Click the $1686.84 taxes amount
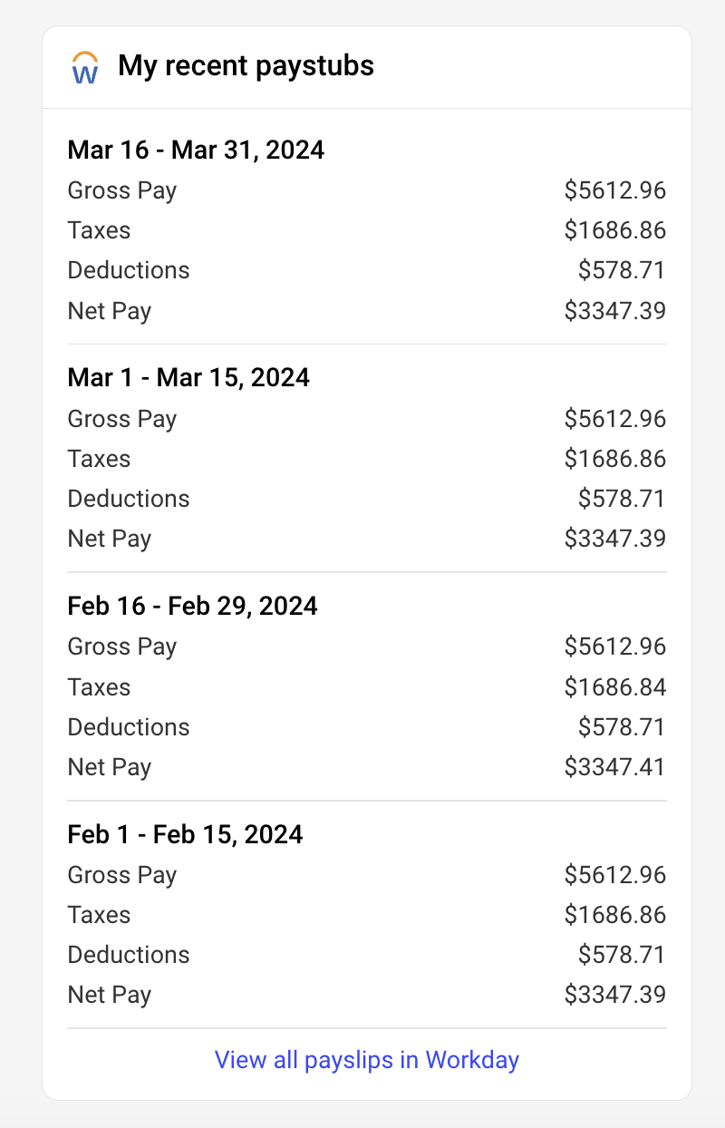725x1128 pixels. coord(614,687)
